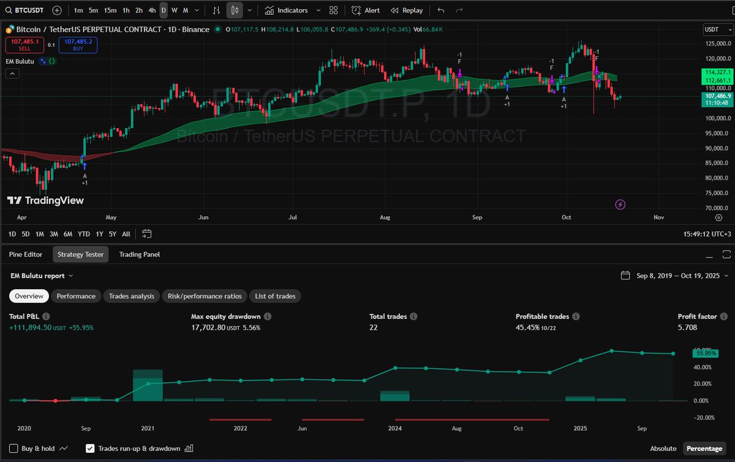The image size is (735, 462).
Task: Show Total P&L info tooltip icon
Action: pyautogui.click(x=46, y=317)
